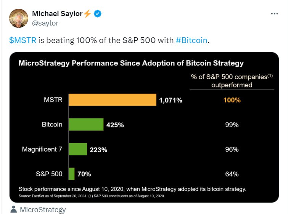
Task: Click the small green S&P 500 bar
Action: (71, 174)
